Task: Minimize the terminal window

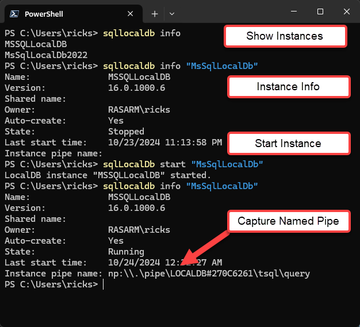Action: (x=294, y=11)
